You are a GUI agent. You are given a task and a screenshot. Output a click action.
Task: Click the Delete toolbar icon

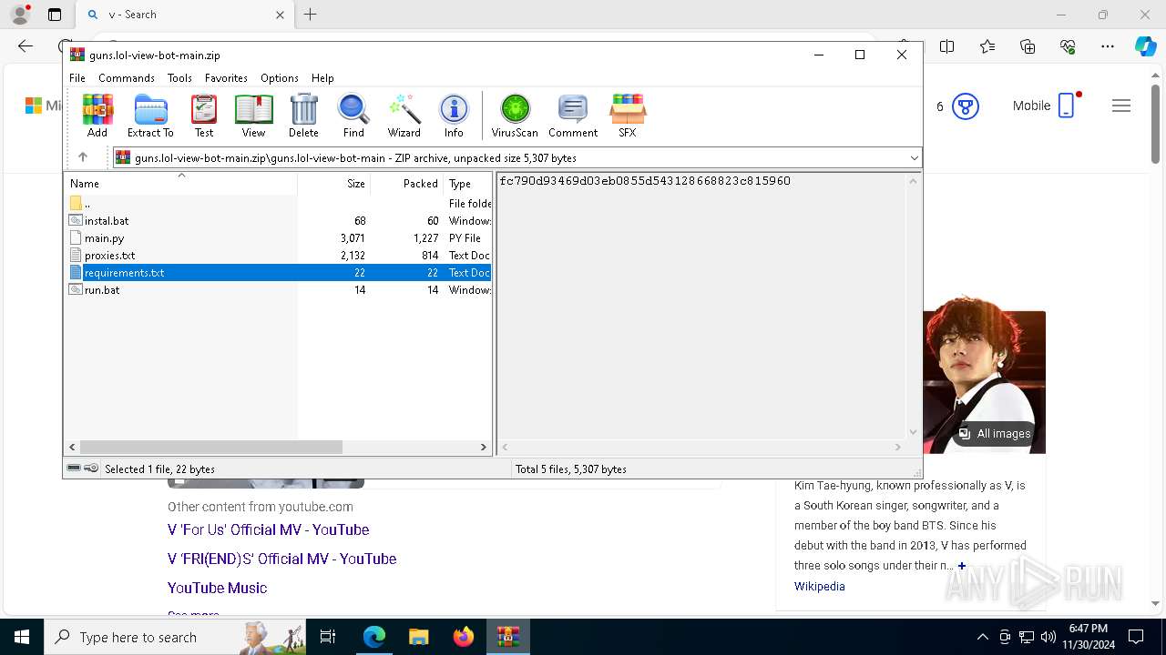point(303,116)
